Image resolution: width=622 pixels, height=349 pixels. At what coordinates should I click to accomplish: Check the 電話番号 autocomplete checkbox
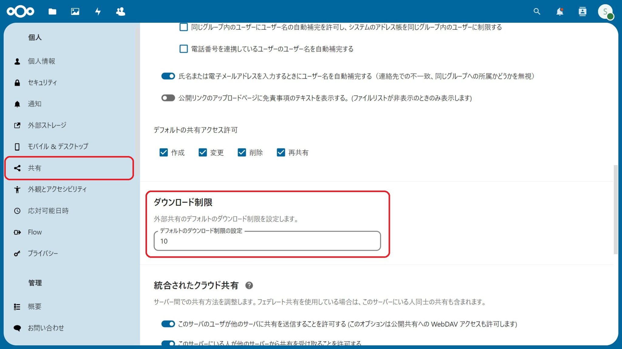(183, 49)
